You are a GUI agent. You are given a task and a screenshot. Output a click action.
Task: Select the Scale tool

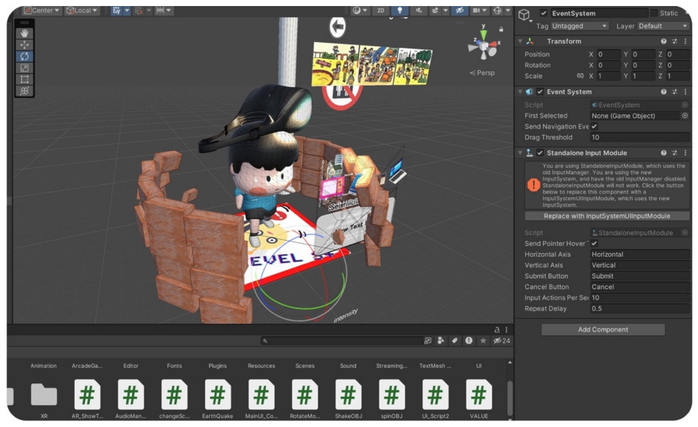tap(25, 68)
